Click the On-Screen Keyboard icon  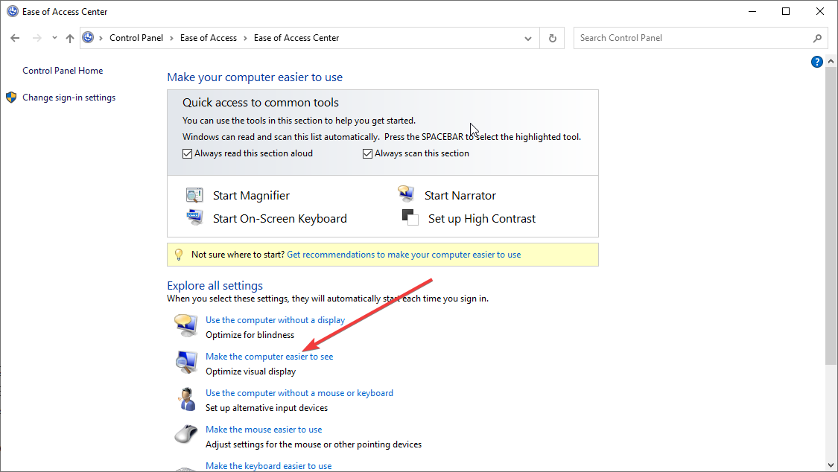[x=194, y=217]
